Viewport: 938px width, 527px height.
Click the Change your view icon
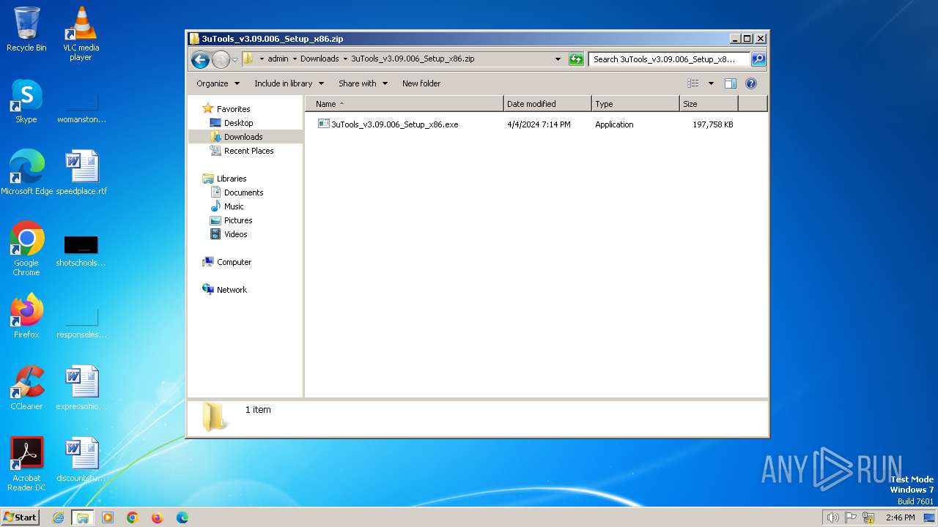693,83
